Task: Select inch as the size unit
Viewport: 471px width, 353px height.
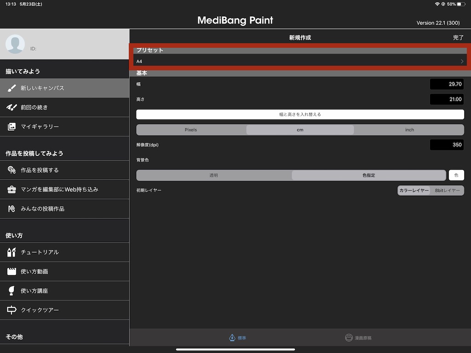Action: tap(409, 130)
